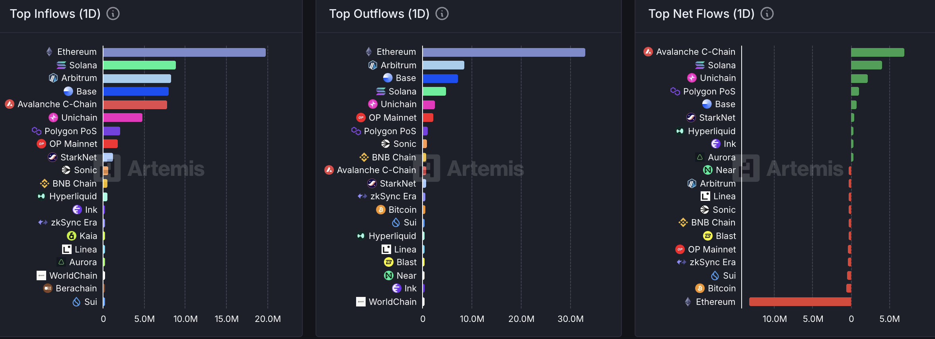The height and width of the screenshot is (339, 935).
Task: Select the Ethereum bar in Top Outflows
Action: click(504, 52)
